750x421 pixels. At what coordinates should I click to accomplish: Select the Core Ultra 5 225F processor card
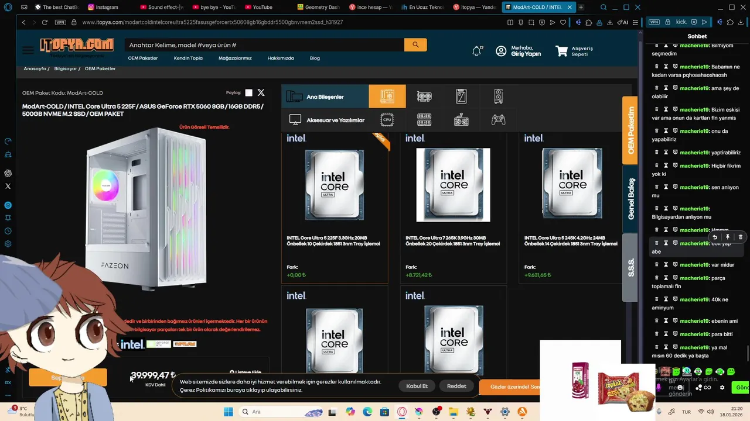pyautogui.click(x=335, y=208)
